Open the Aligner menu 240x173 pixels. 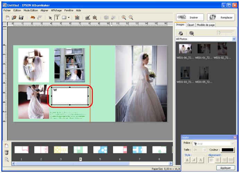(44, 10)
